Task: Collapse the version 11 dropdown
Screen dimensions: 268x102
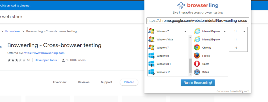Action: click(244, 31)
